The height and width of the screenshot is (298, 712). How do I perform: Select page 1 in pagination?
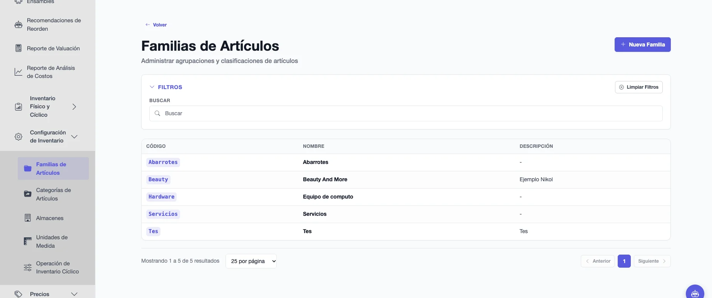coord(624,261)
